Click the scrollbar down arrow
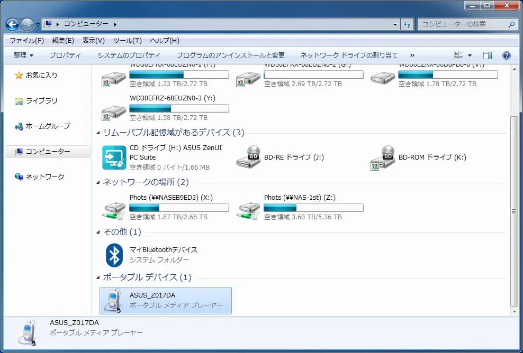 click(515, 312)
